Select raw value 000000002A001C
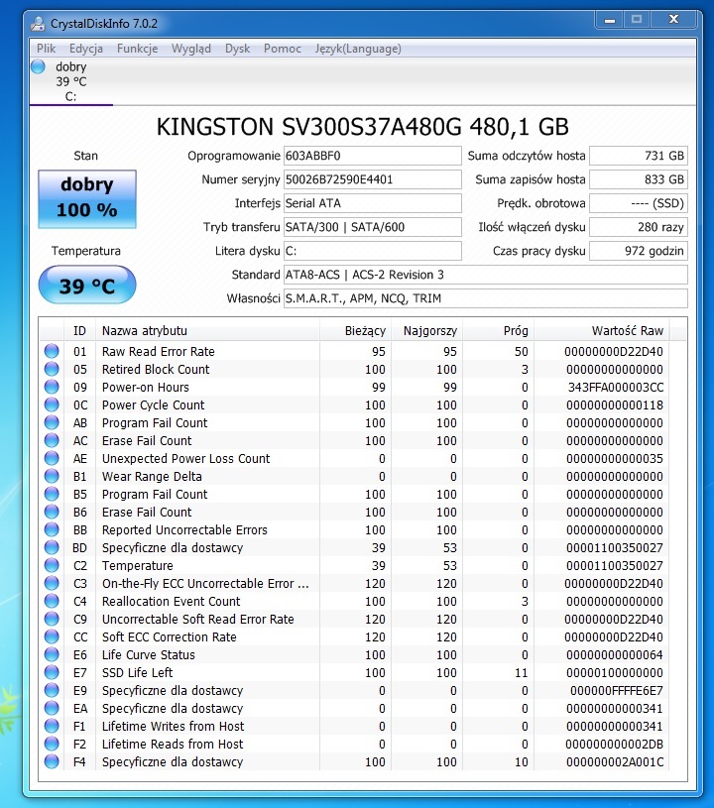This screenshot has width=714, height=808. [x=615, y=761]
